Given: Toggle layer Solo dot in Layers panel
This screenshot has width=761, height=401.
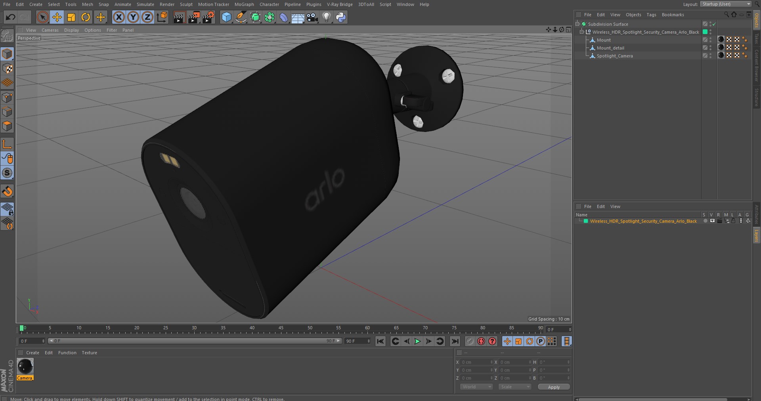Looking at the screenshot, I should point(705,221).
